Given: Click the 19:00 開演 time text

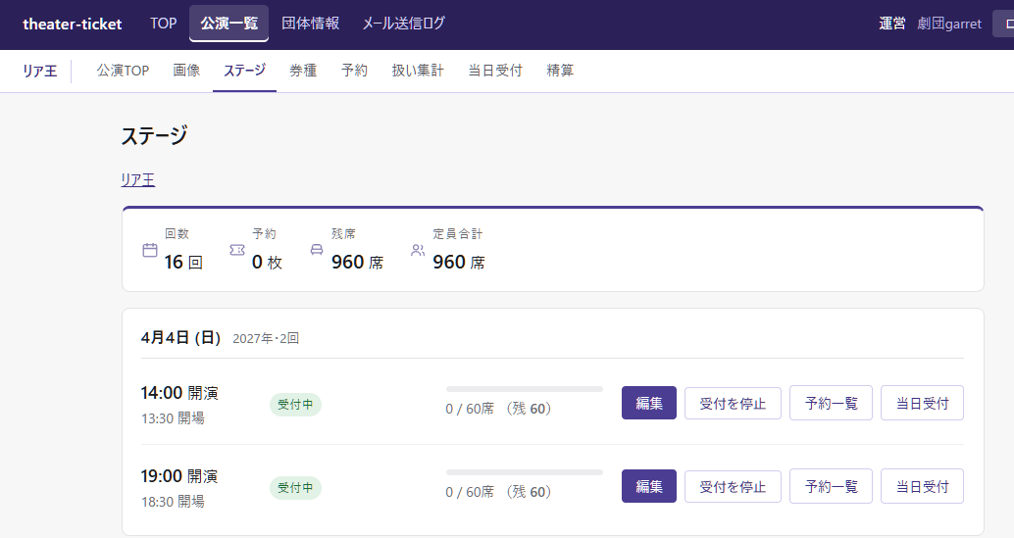Looking at the screenshot, I should [179, 476].
